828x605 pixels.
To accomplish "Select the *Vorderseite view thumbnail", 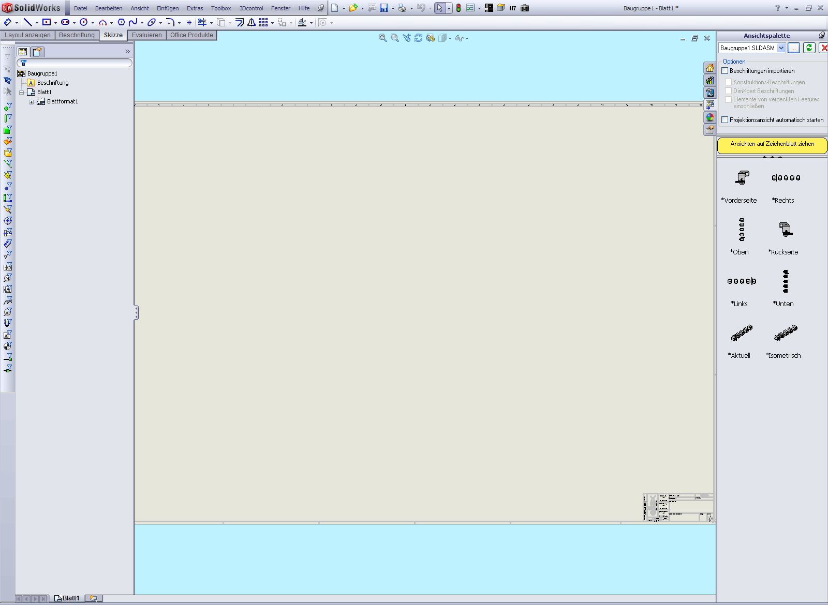I will click(742, 178).
